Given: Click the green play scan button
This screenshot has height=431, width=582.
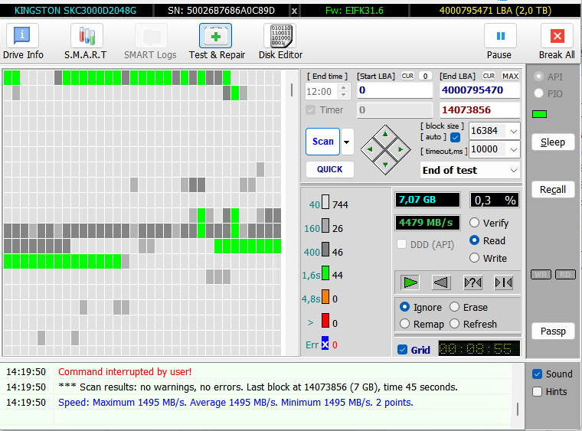Looking at the screenshot, I should (410, 282).
